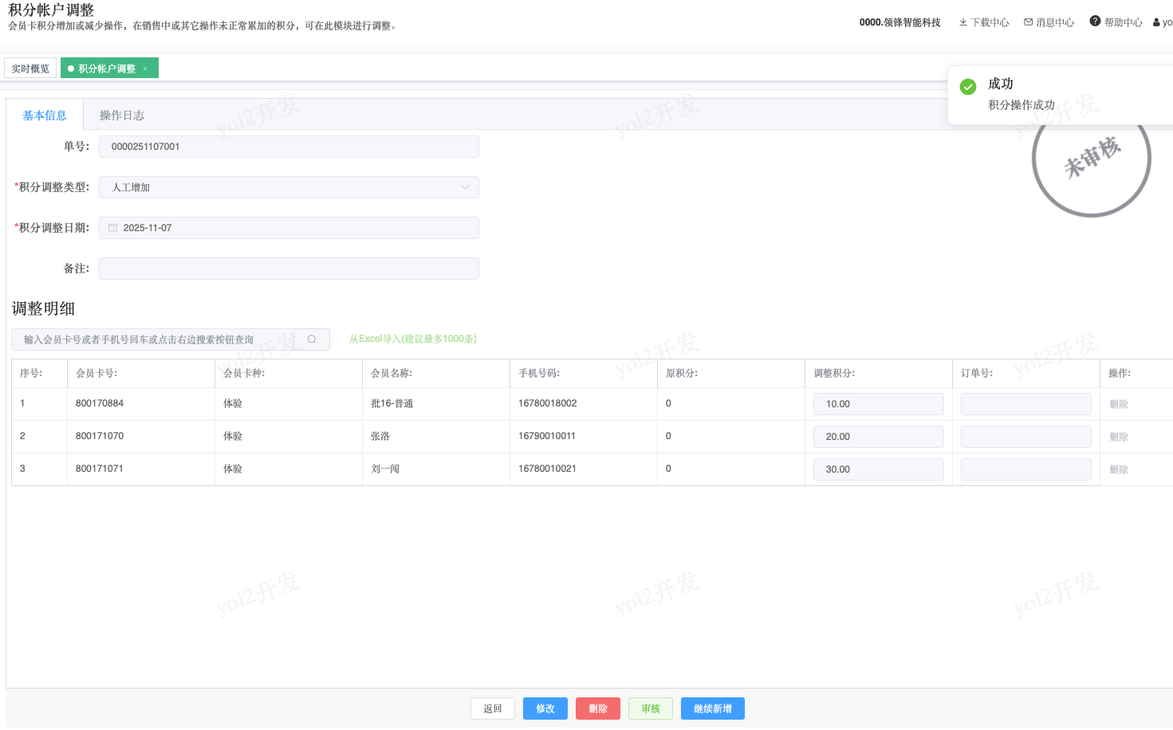Click the 积分操作成功 notification message
This screenshot has height=730, width=1173.
click(x=1021, y=105)
